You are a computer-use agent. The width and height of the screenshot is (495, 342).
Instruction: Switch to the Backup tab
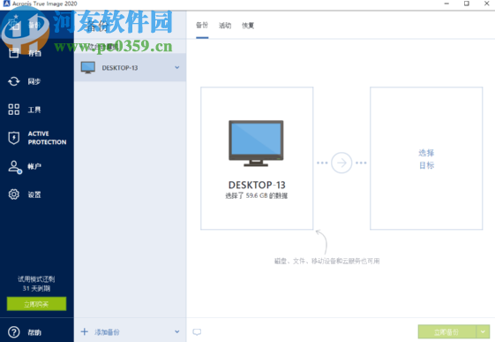pos(202,26)
